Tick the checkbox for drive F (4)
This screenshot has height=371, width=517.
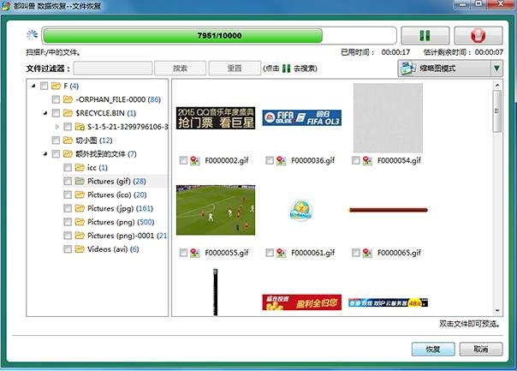point(44,86)
